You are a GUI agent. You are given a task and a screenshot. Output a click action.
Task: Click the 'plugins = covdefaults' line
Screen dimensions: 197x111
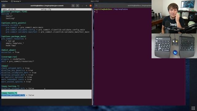point(13,59)
